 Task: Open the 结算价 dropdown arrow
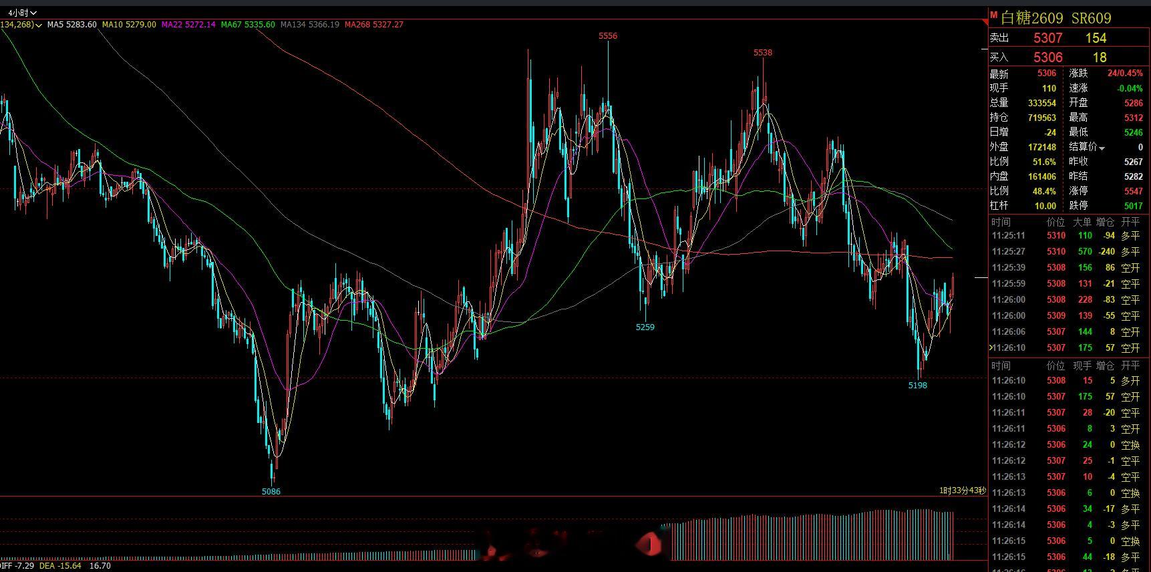(x=1102, y=148)
